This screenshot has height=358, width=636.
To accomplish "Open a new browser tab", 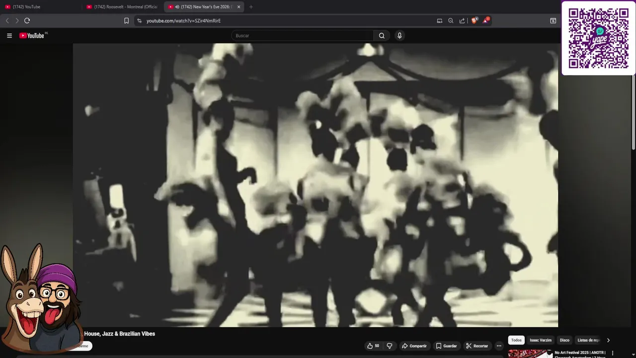I will (251, 6).
